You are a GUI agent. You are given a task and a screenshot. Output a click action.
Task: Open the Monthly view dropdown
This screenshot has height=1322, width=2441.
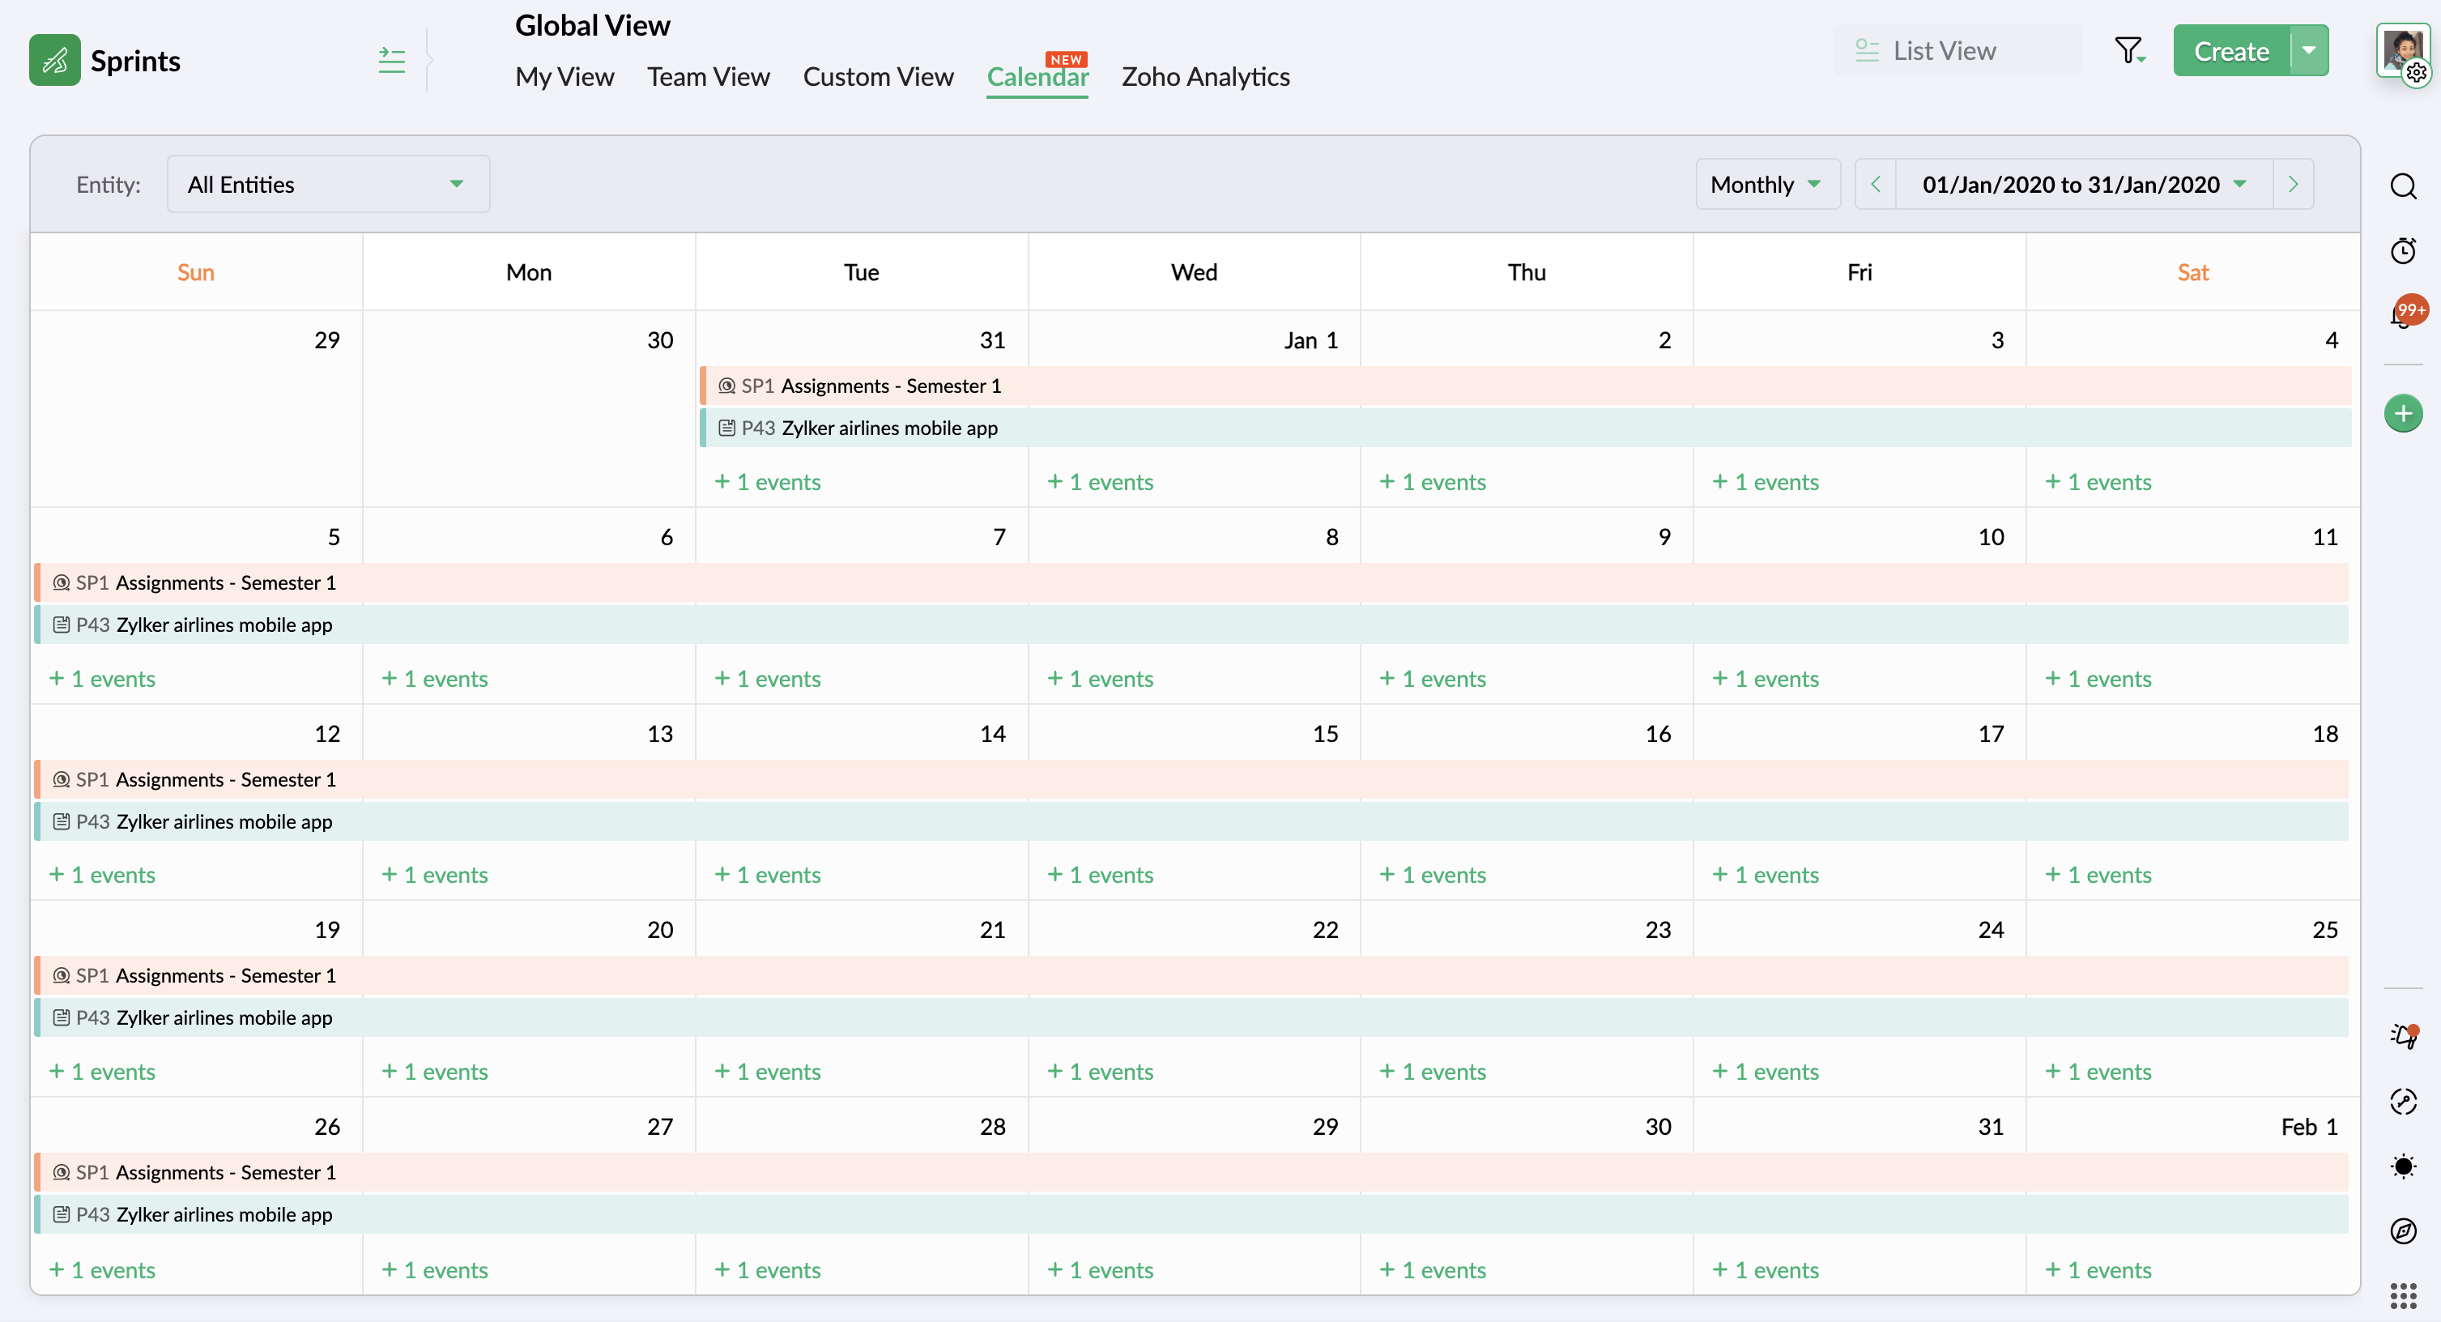pyautogui.click(x=1767, y=184)
